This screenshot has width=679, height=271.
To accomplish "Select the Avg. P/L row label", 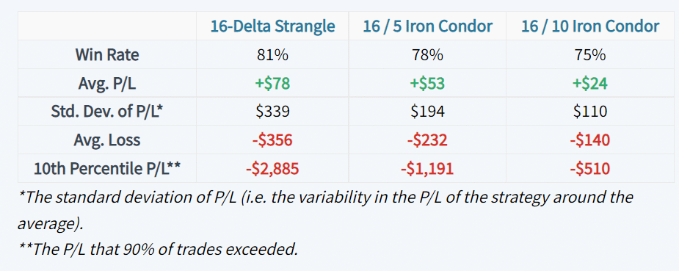I will 107,84.
